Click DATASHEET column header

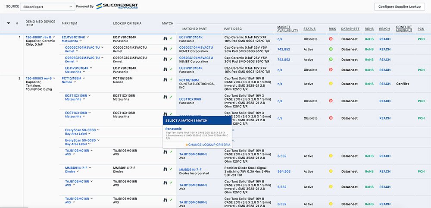pyautogui.click(x=350, y=29)
